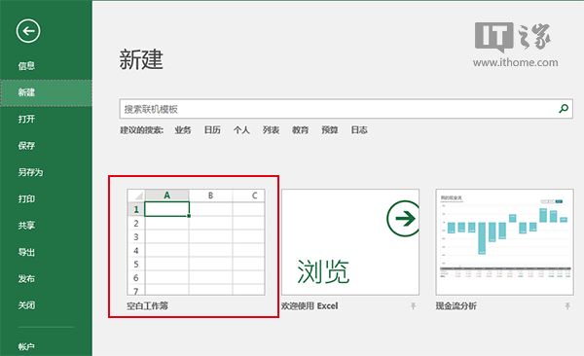Image resolution: width=584 pixels, height=356 pixels.
Task: Focus the 搜索联机模板 search box
Action: (x=346, y=109)
